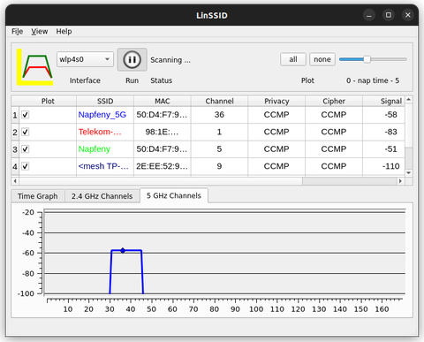Viewport: 424px width, 342px height.
Task: Adjust the nap time slider handle
Action: coord(367,59)
